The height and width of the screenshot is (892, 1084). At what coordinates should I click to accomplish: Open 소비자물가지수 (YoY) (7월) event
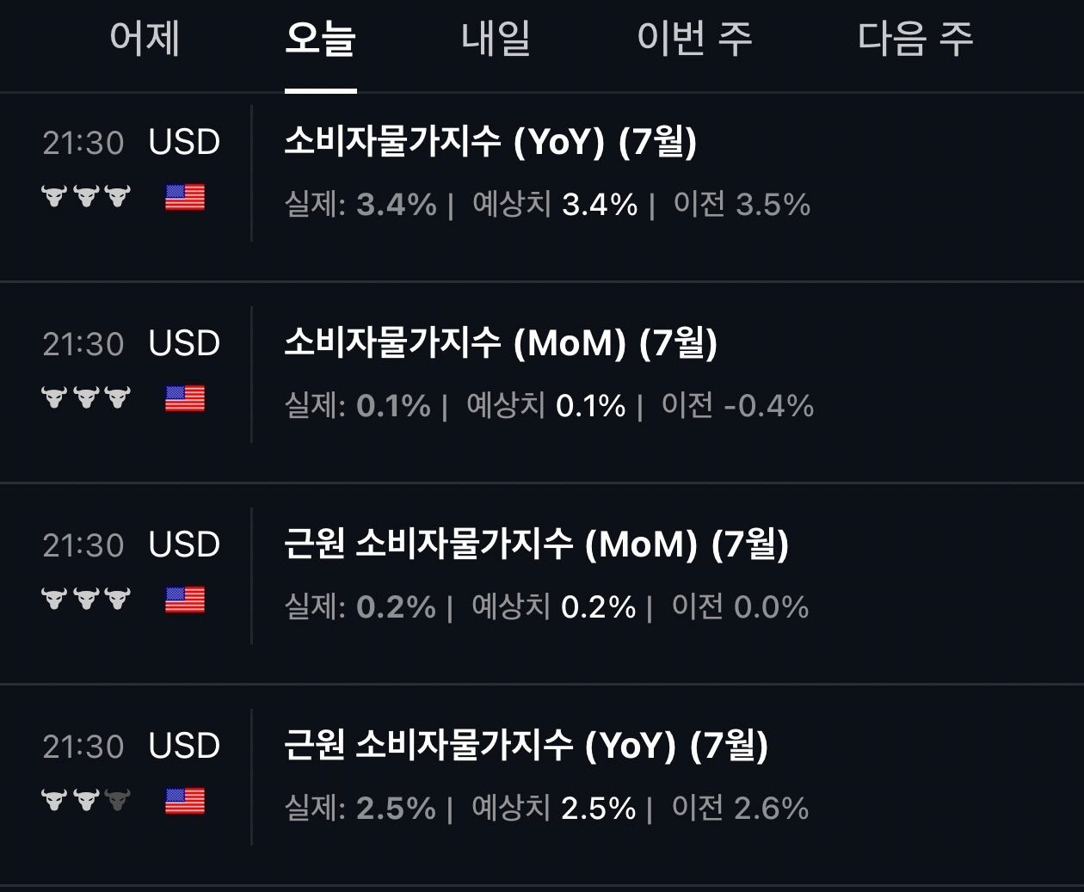coord(490,141)
